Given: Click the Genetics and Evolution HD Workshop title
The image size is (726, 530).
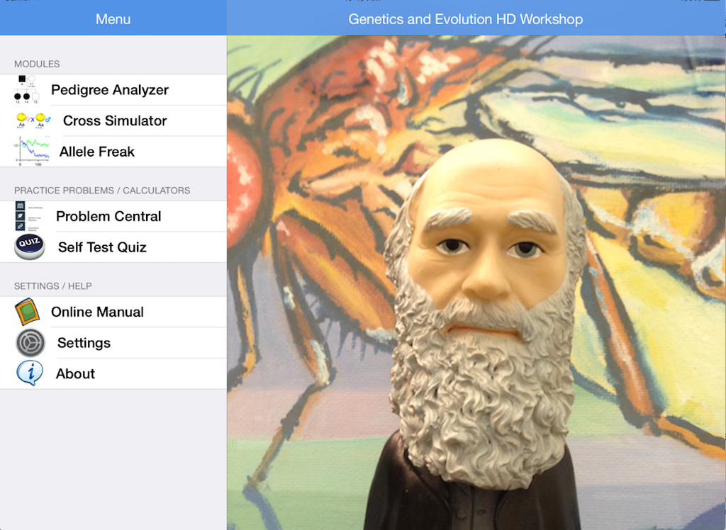Looking at the screenshot, I should (x=465, y=19).
